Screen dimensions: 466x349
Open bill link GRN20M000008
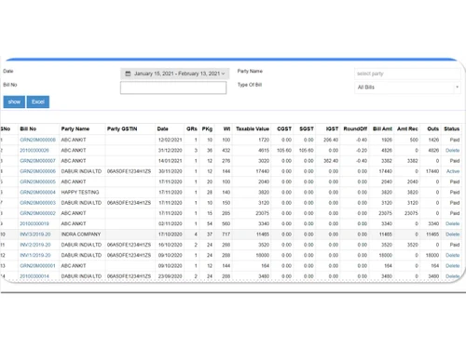[x=37, y=140]
